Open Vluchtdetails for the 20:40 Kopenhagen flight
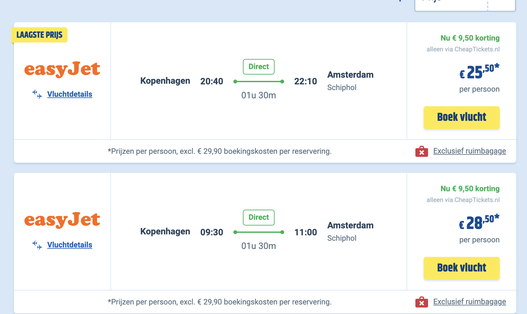This screenshot has height=314, width=527. (x=70, y=94)
